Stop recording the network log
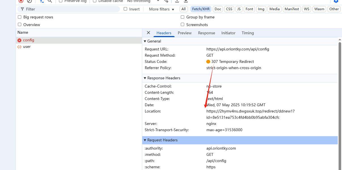 coord(21,1)
